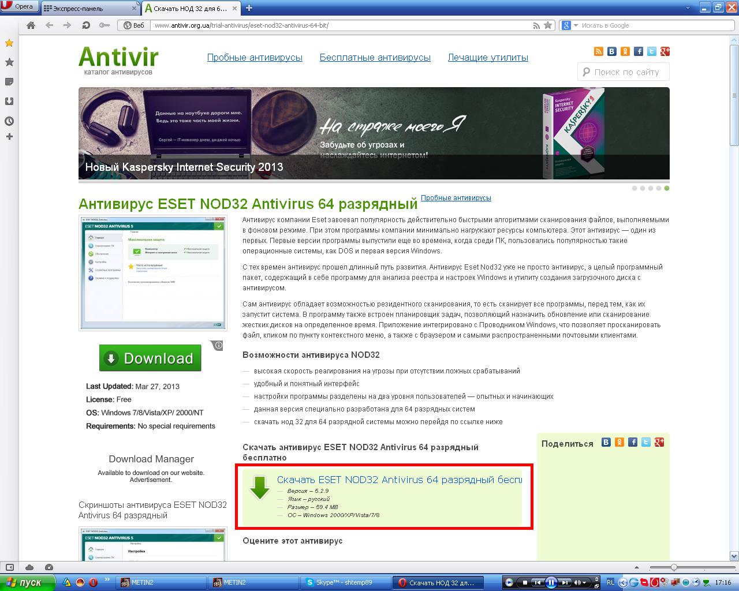Add a sidebar panel with plus
The width and height of the screenshot is (739, 591).
pyautogui.click(x=9, y=137)
